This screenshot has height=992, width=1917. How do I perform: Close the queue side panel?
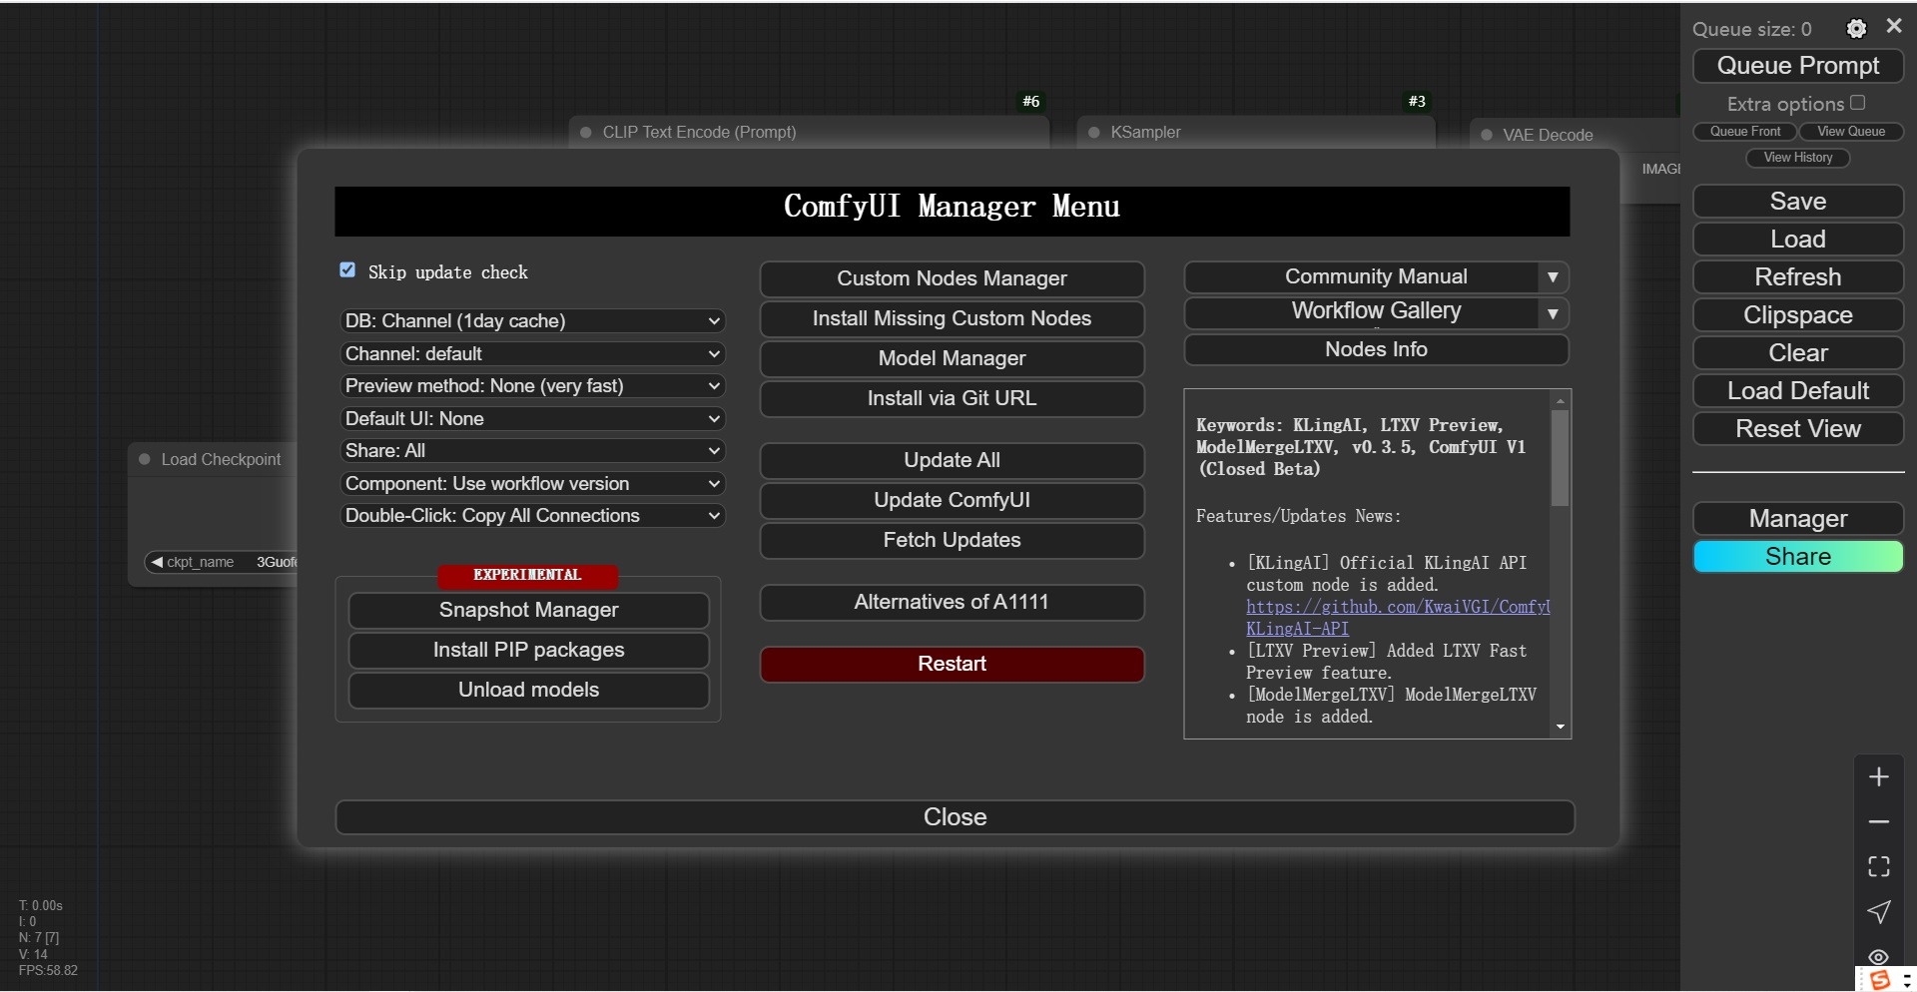click(x=1894, y=27)
